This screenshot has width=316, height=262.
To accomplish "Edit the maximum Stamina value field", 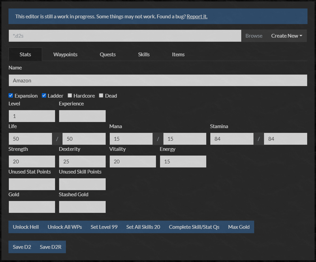I will pyautogui.click(x=286, y=139).
